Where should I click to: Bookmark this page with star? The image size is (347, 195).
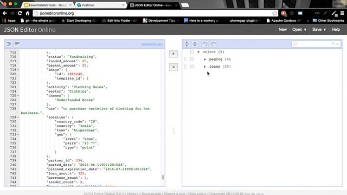pyautogui.click(x=275, y=13)
